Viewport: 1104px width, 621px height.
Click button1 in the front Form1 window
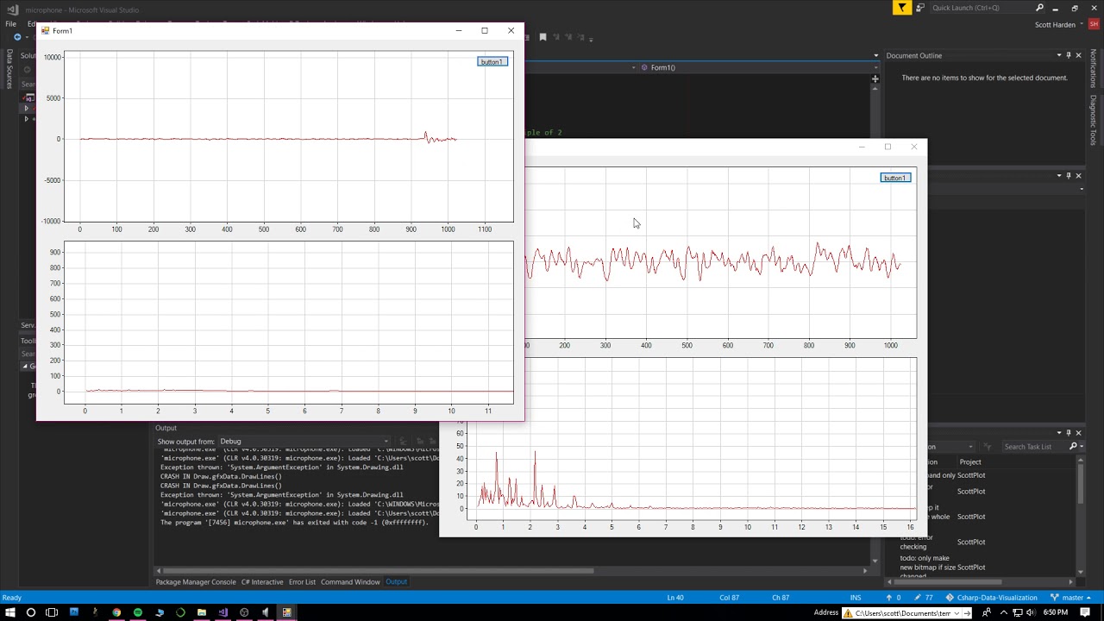coord(492,62)
